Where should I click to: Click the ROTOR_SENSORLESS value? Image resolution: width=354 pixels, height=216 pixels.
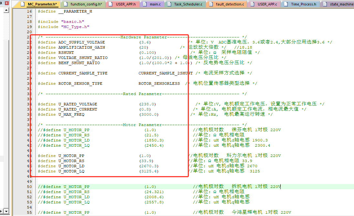159,83
